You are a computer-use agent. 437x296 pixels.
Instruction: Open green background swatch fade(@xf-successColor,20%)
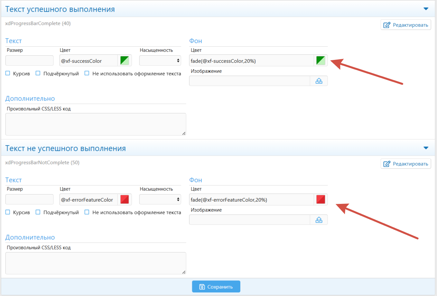tap(321, 61)
